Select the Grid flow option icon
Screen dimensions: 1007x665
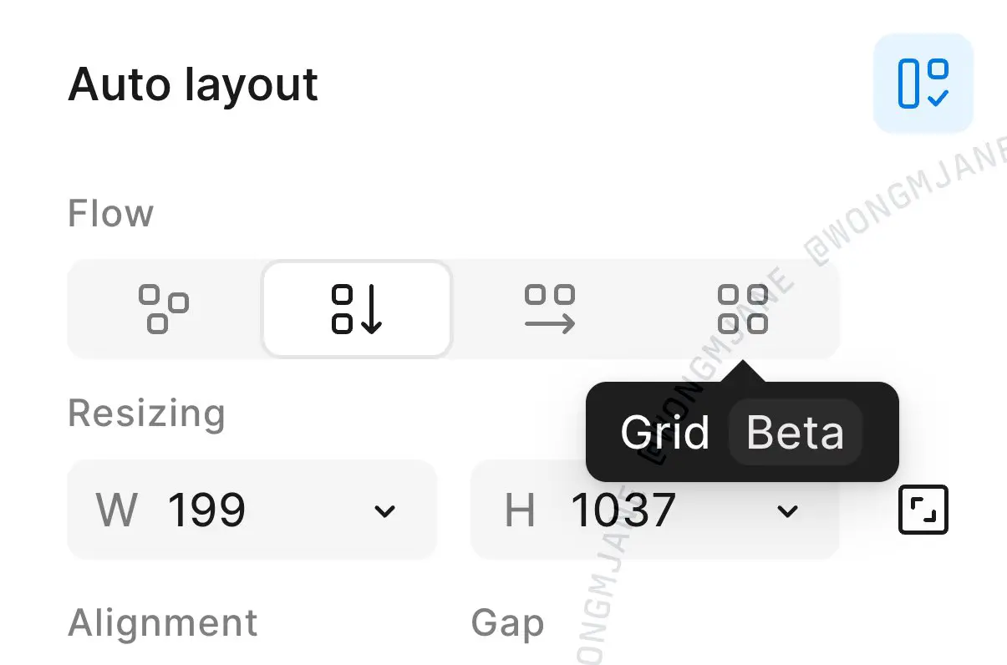click(x=743, y=309)
